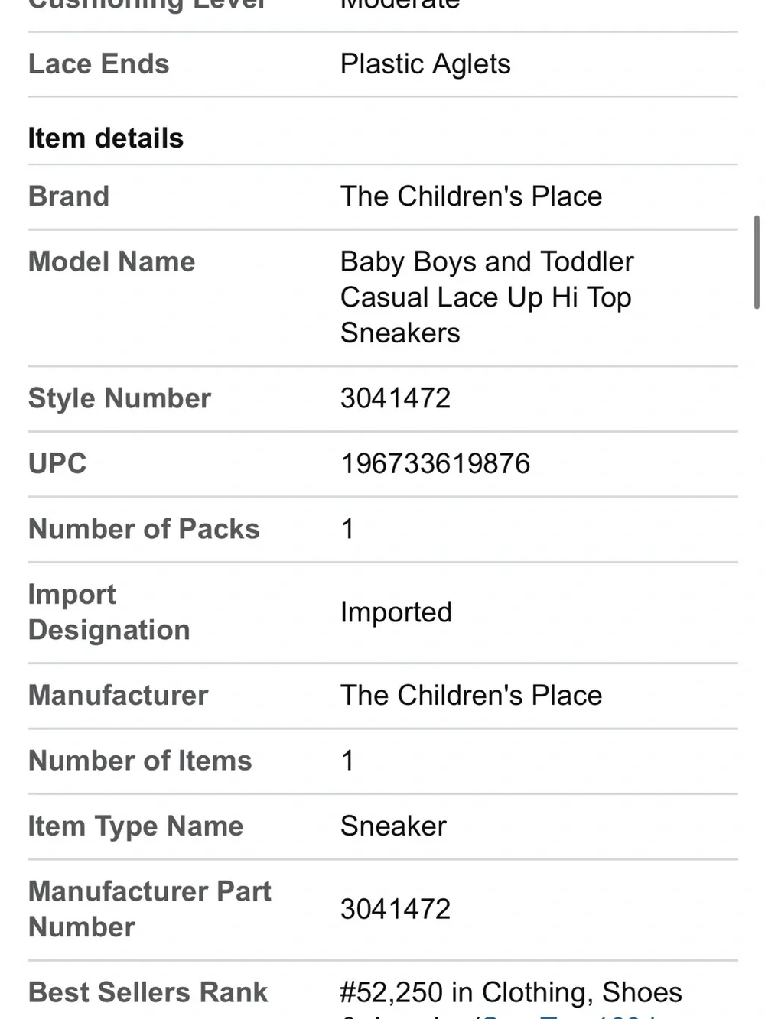Click the Item Type Name label
The width and height of the screenshot is (765, 1019).
pyautogui.click(x=135, y=826)
